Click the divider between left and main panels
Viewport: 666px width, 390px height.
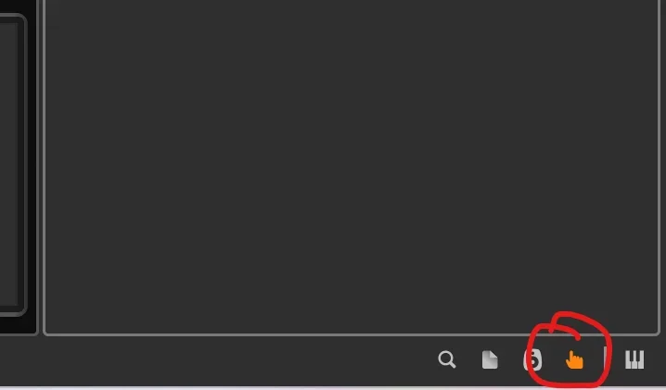click(x=41, y=168)
